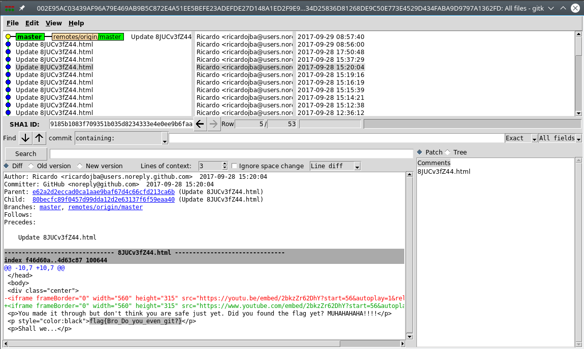Click the yellow head commit dot in graph
584x349 pixels.
tap(8, 37)
